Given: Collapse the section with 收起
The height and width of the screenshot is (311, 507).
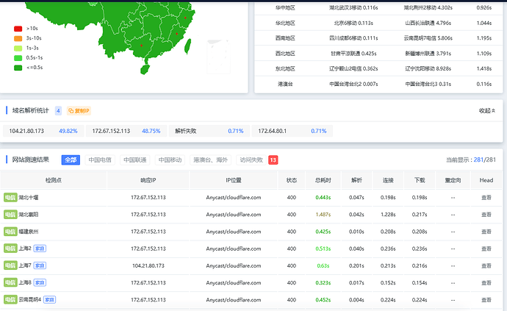Looking at the screenshot, I should pyautogui.click(x=487, y=111).
